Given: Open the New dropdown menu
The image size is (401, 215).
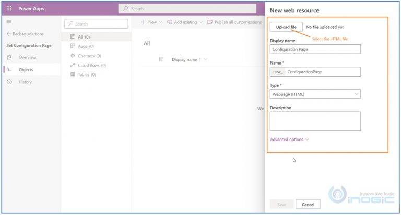Looking at the screenshot, I should coord(152,22).
